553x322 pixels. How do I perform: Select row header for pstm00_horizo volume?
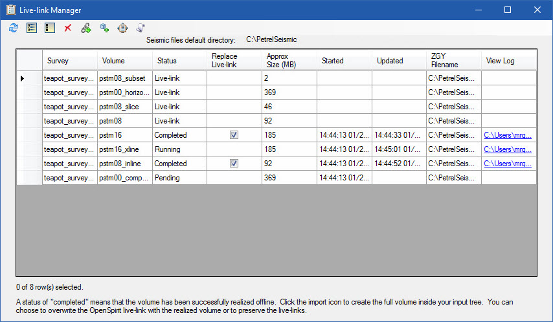coord(29,92)
